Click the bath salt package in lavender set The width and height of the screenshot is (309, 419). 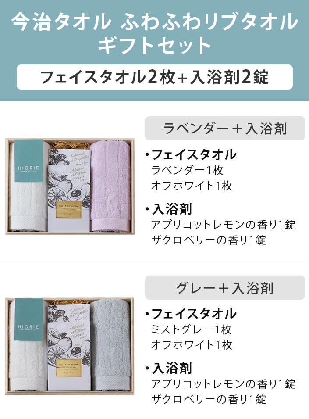click(x=69, y=190)
